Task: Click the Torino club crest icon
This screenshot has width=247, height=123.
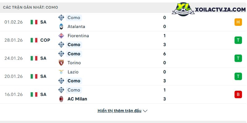Action: (61, 63)
